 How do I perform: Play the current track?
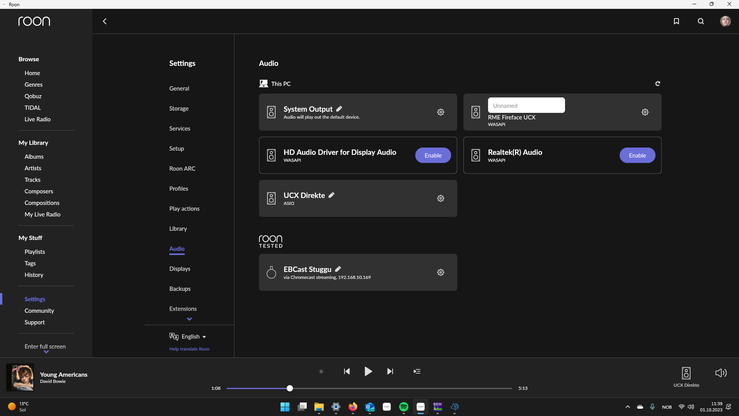[x=368, y=371]
